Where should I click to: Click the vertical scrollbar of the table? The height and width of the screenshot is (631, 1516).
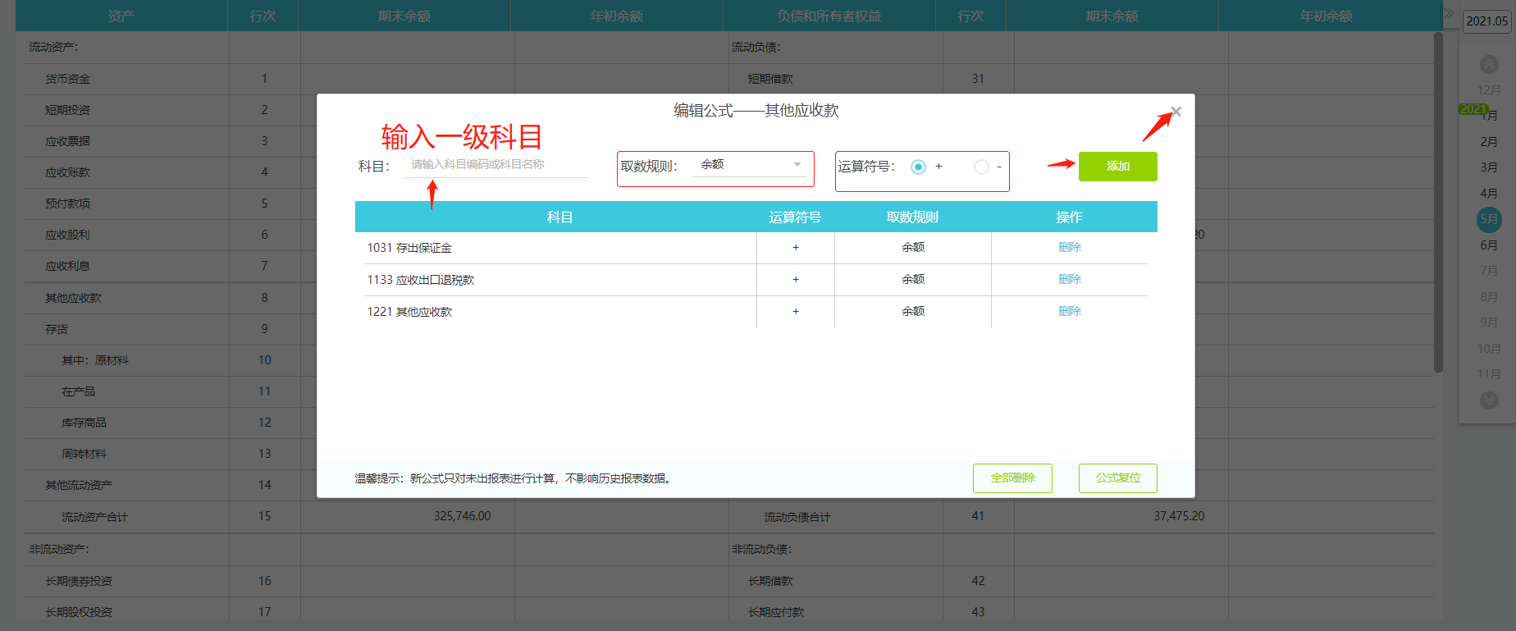coord(1438,203)
